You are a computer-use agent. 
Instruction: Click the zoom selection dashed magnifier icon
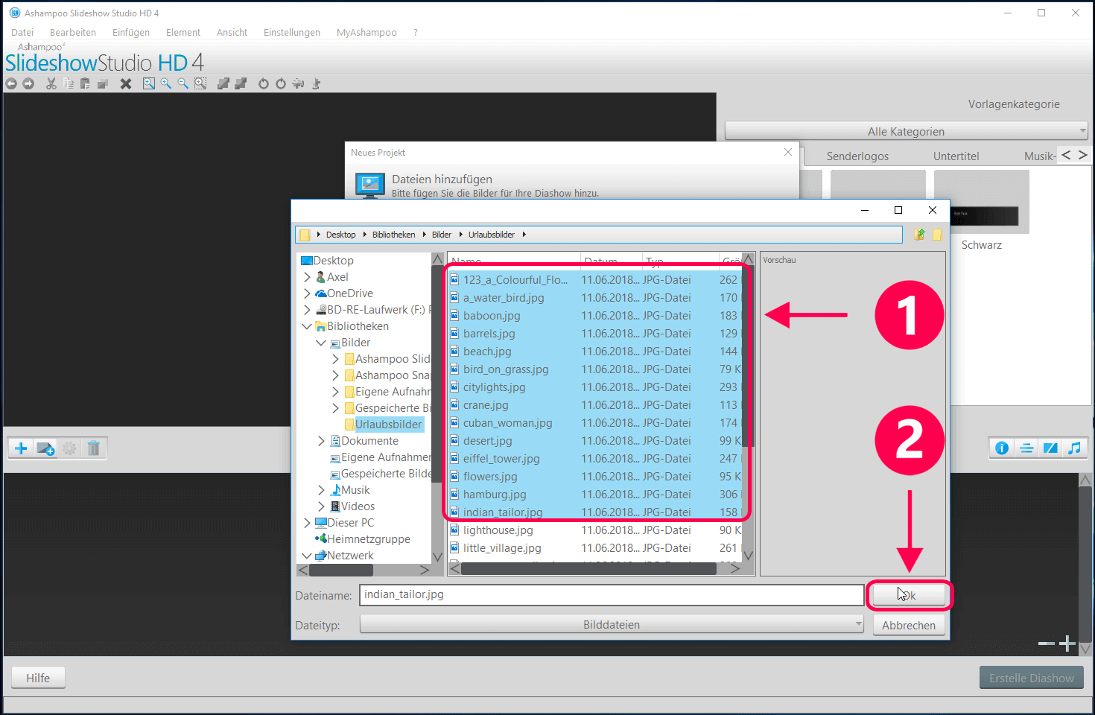point(200,83)
